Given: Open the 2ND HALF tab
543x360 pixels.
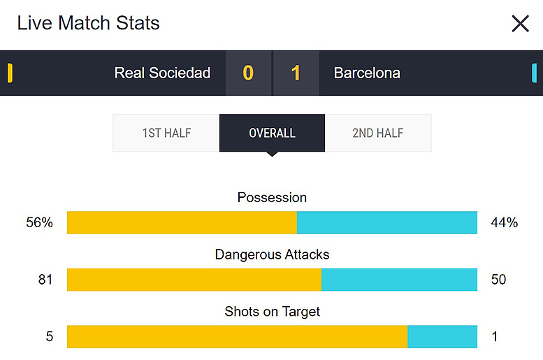Looking at the screenshot, I should tap(378, 133).
